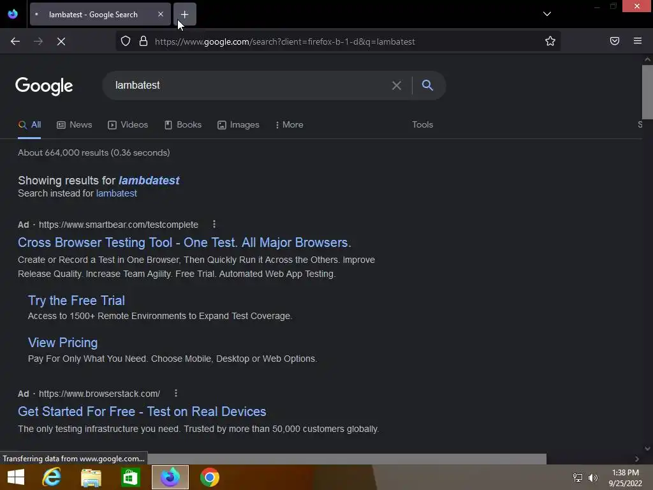This screenshot has height=490, width=653.
Task: Close the lambatest Google Search tab
Action: 160,14
